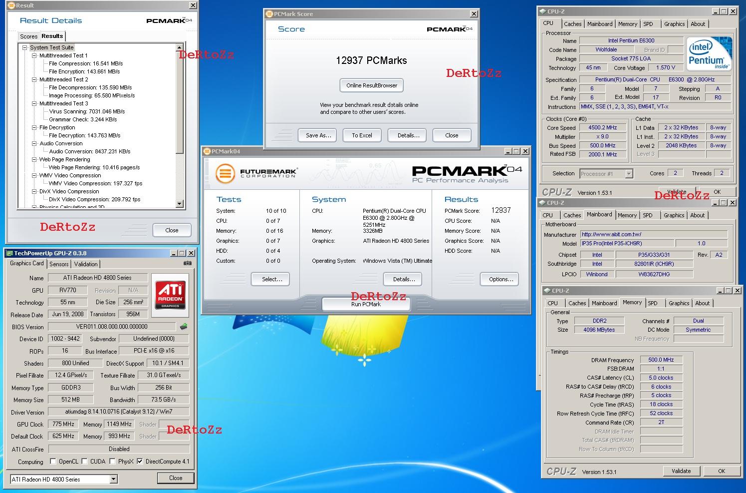Click the Core Speed 4500.2 MHz field
Viewport: 746px width, 493px height.
tap(603, 127)
